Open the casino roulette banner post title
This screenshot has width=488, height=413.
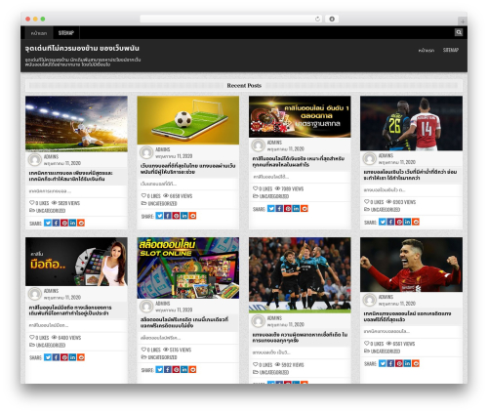(x=299, y=161)
